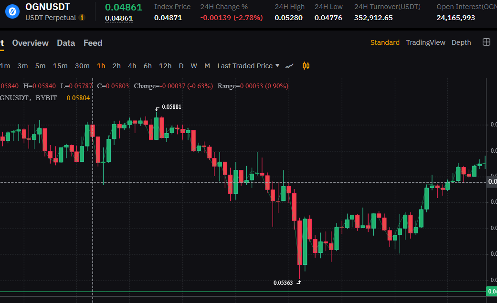
Task: Open the Data tab
Action: tap(66, 43)
